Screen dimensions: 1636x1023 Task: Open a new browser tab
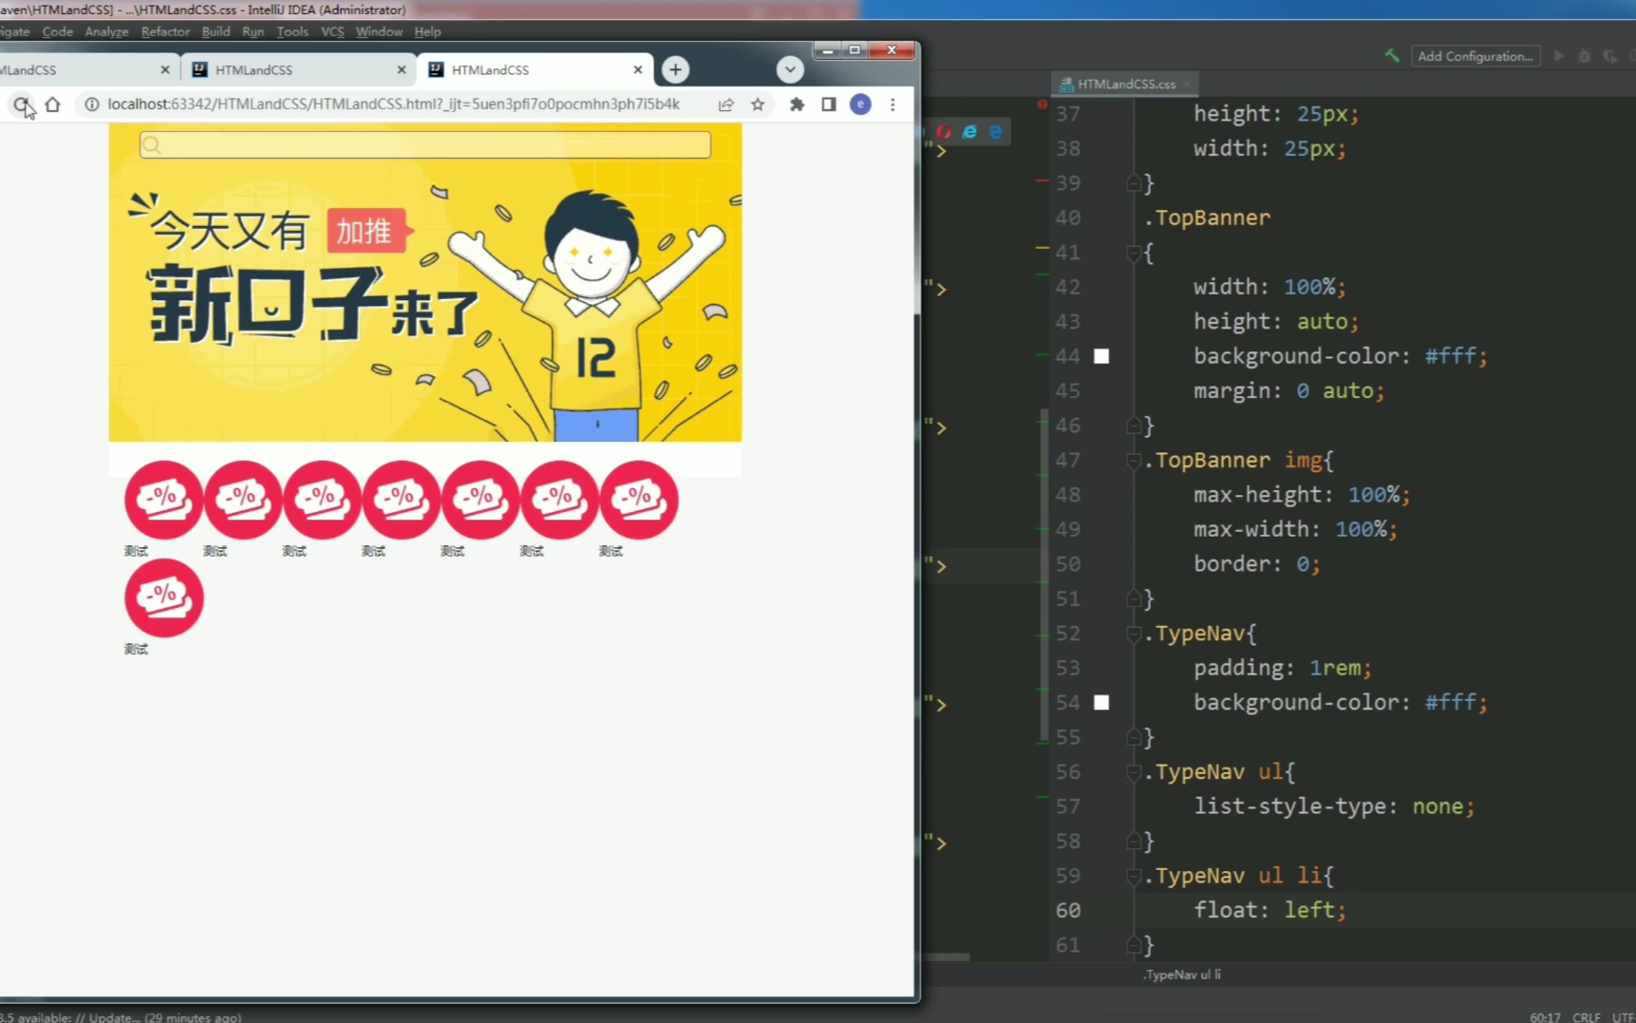tap(675, 69)
